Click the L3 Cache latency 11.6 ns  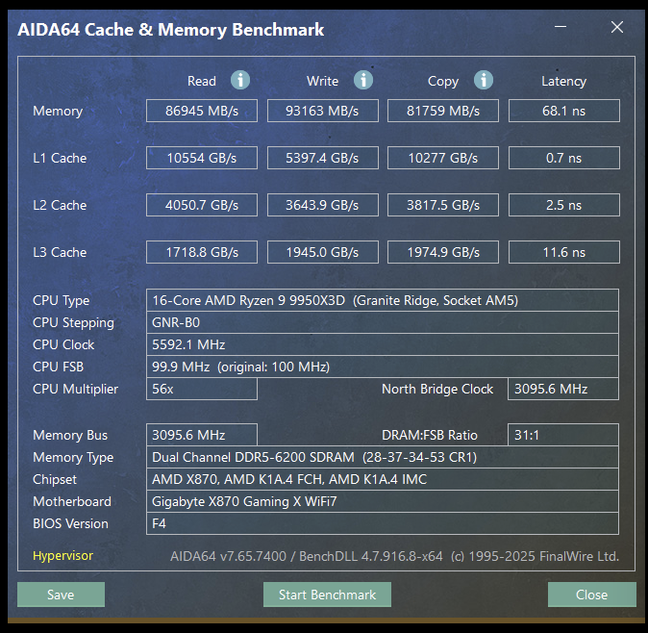click(564, 252)
